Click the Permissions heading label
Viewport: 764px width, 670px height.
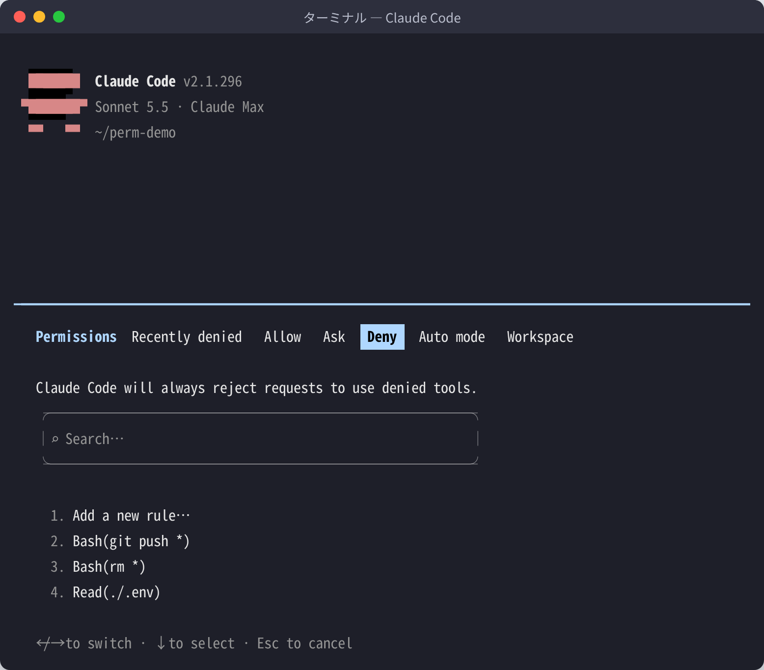click(76, 337)
